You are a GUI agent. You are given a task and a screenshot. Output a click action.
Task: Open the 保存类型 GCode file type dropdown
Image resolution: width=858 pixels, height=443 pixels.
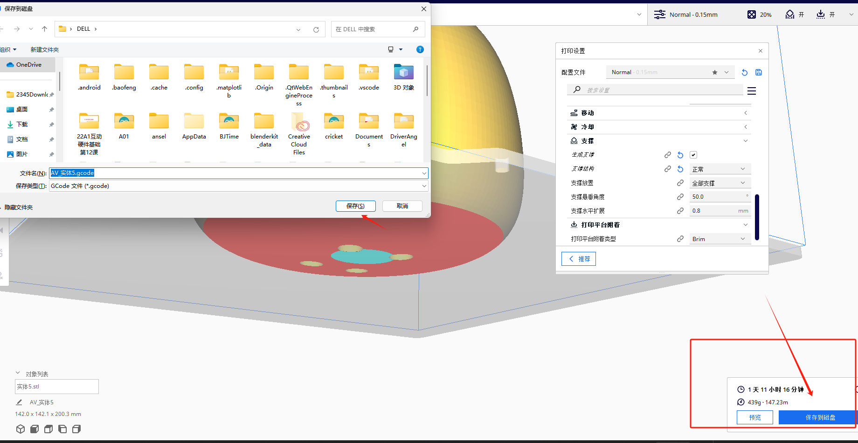pos(238,186)
